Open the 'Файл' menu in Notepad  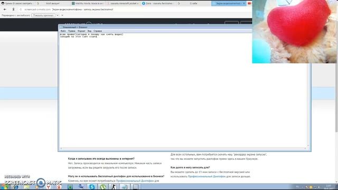click(x=63, y=31)
